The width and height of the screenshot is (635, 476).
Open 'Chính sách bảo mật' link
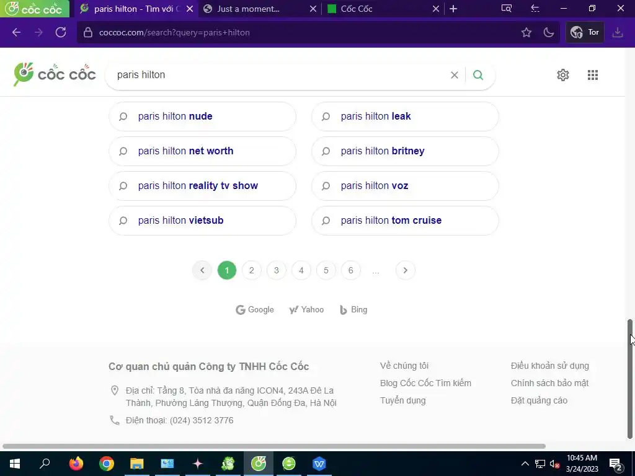tap(549, 383)
